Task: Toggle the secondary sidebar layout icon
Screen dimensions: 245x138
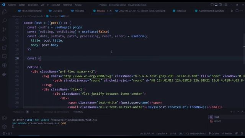Action: (220, 5)
